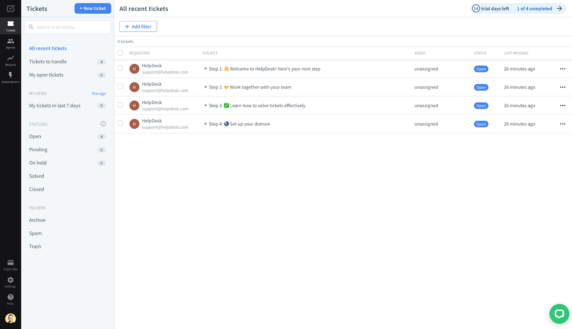Check the Step 4 domain ticket
The height and width of the screenshot is (329, 572).
120,123
